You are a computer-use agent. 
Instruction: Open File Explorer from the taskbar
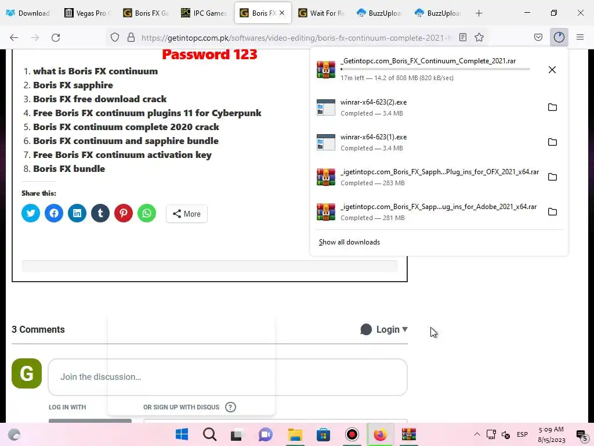click(295, 434)
